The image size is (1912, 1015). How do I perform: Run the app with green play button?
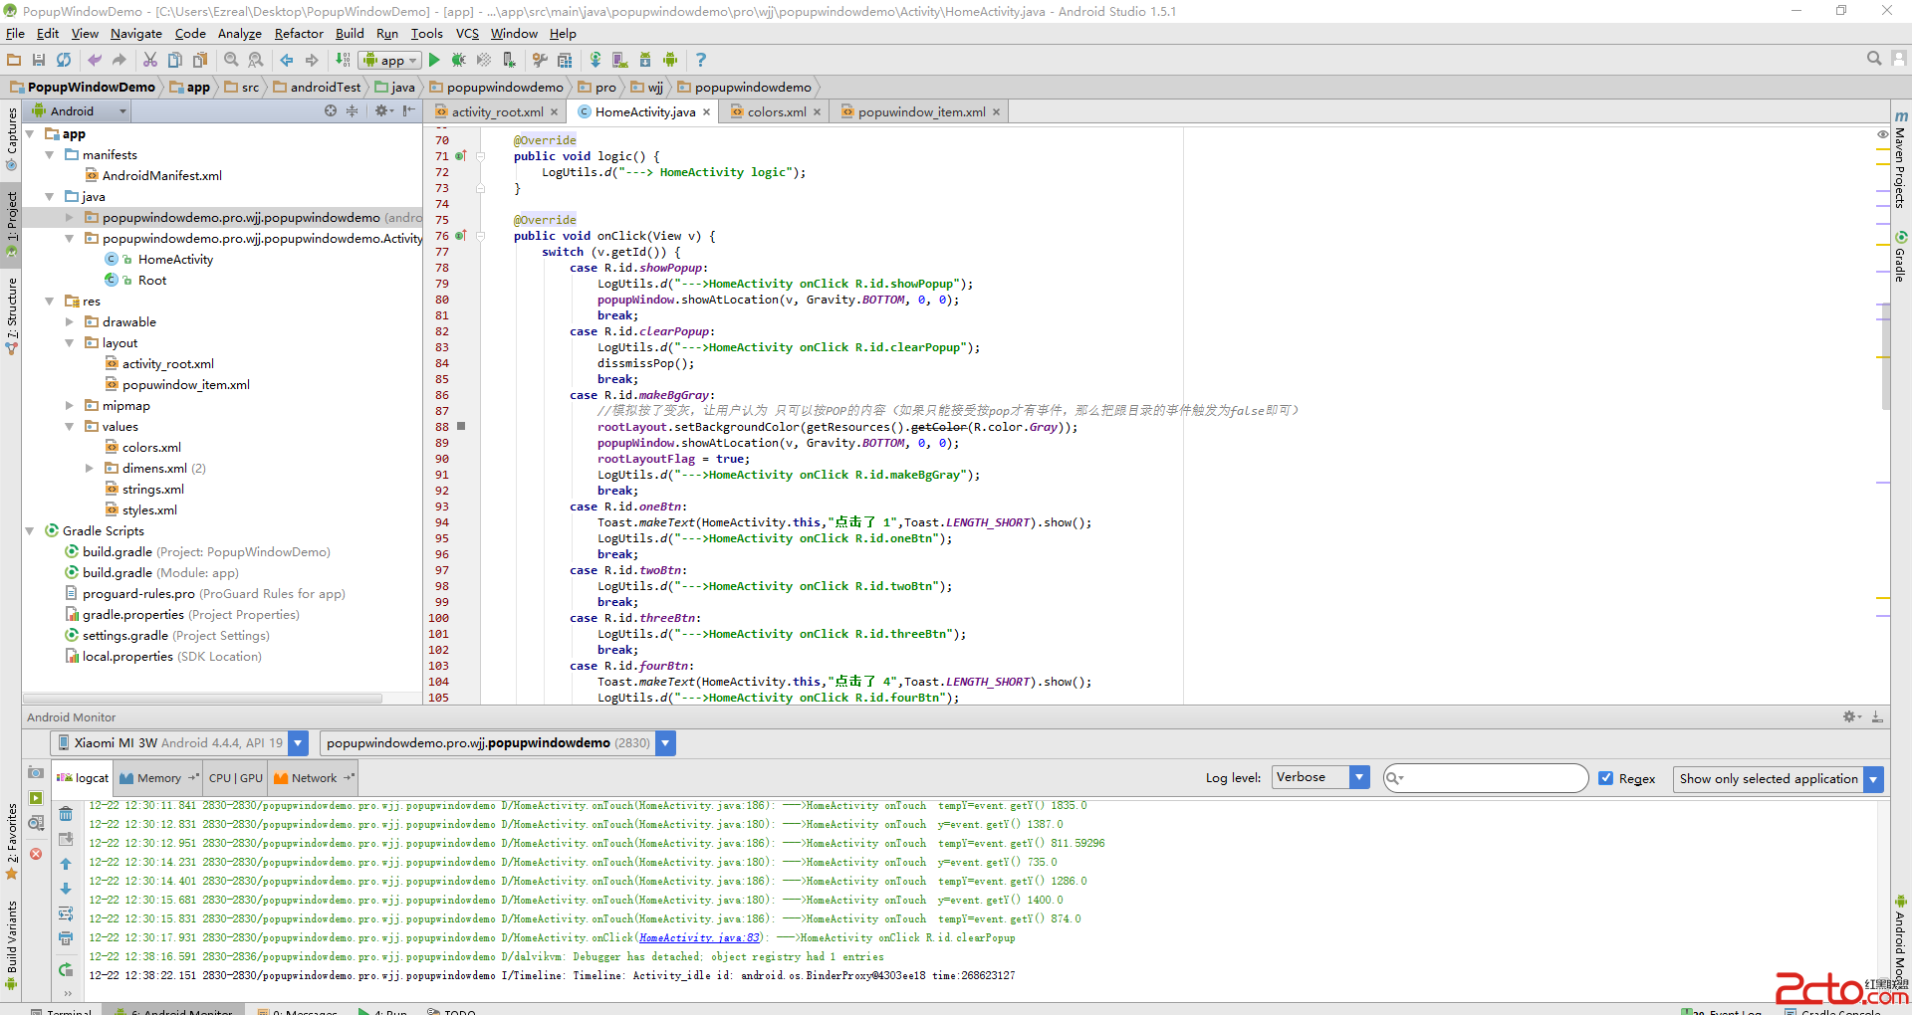[434, 61]
